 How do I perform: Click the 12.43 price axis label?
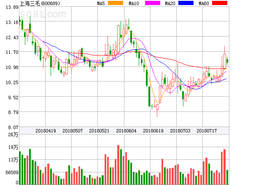coord(12,37)
